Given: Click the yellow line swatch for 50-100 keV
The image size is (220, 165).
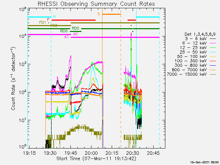Looking at the screenshot, I should tap(213, 56).
